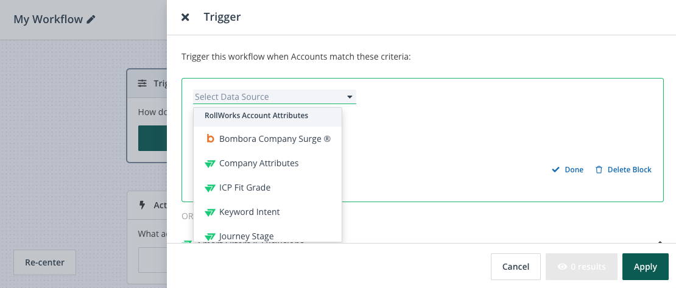Click the green icon beside Keyword Intent
Image resolution: width=676 pixels, height=288 pixels.
tap(210, 212)
